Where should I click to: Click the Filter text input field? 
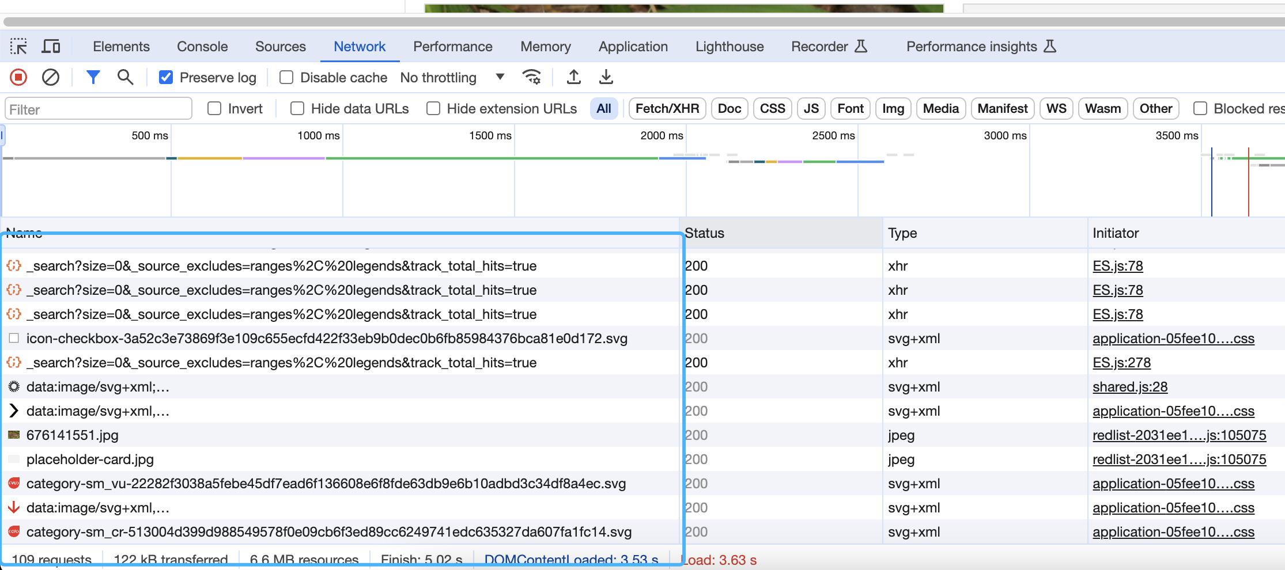(x=99, y=109)
